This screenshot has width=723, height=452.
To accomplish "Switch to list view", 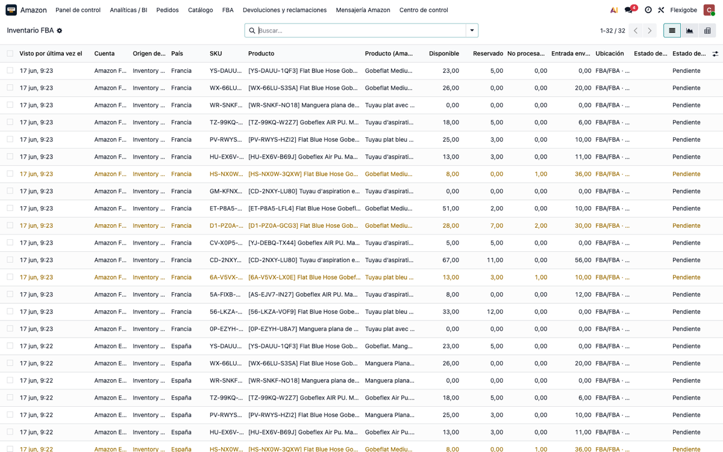I will 672,31.
